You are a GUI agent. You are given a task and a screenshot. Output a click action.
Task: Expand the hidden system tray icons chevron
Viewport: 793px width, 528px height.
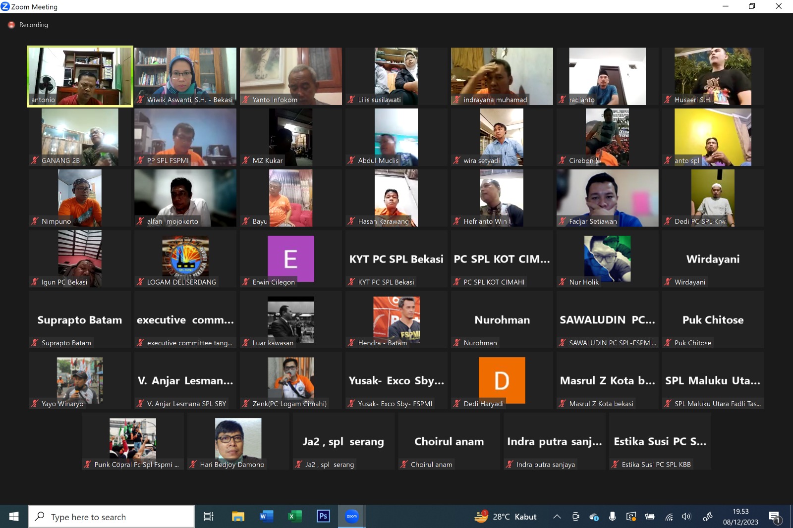coord(557,517)
